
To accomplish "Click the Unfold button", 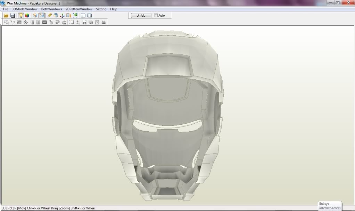I will point(141,15).
